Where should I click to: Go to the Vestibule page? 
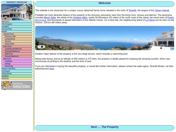(17, 61)
